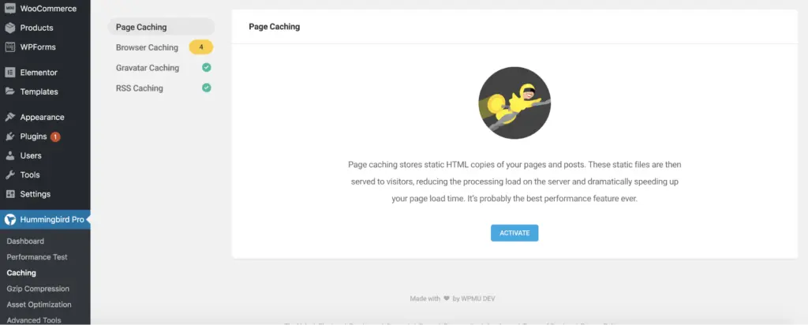808x325 pixels.
Task: Click the Templates folder icon
Action: coord(9,92)
